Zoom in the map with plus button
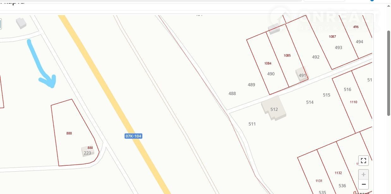The width and height of the screenshot is (391, 194). [364, 174]
